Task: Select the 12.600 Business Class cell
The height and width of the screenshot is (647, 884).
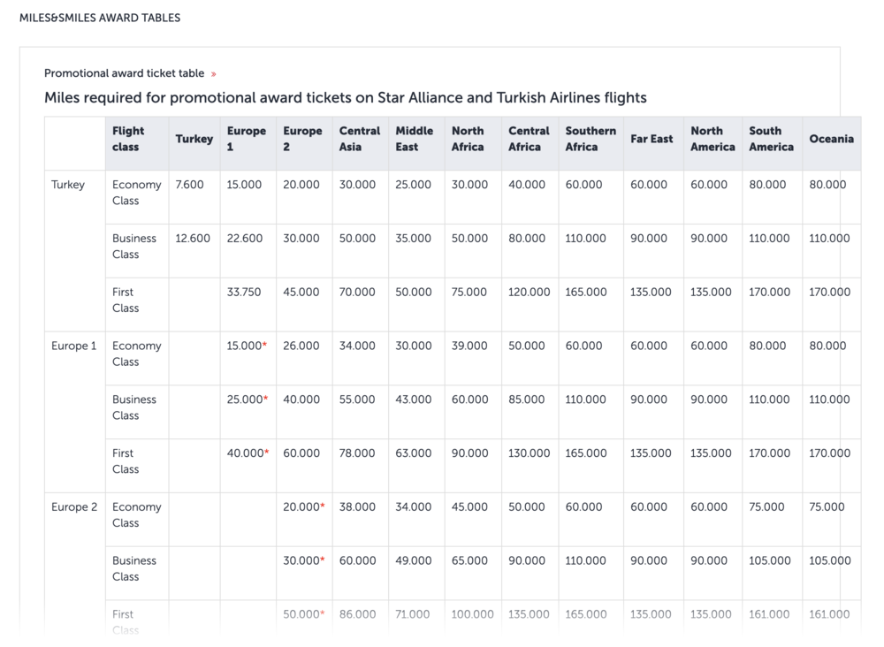Action: coord(193,239)
